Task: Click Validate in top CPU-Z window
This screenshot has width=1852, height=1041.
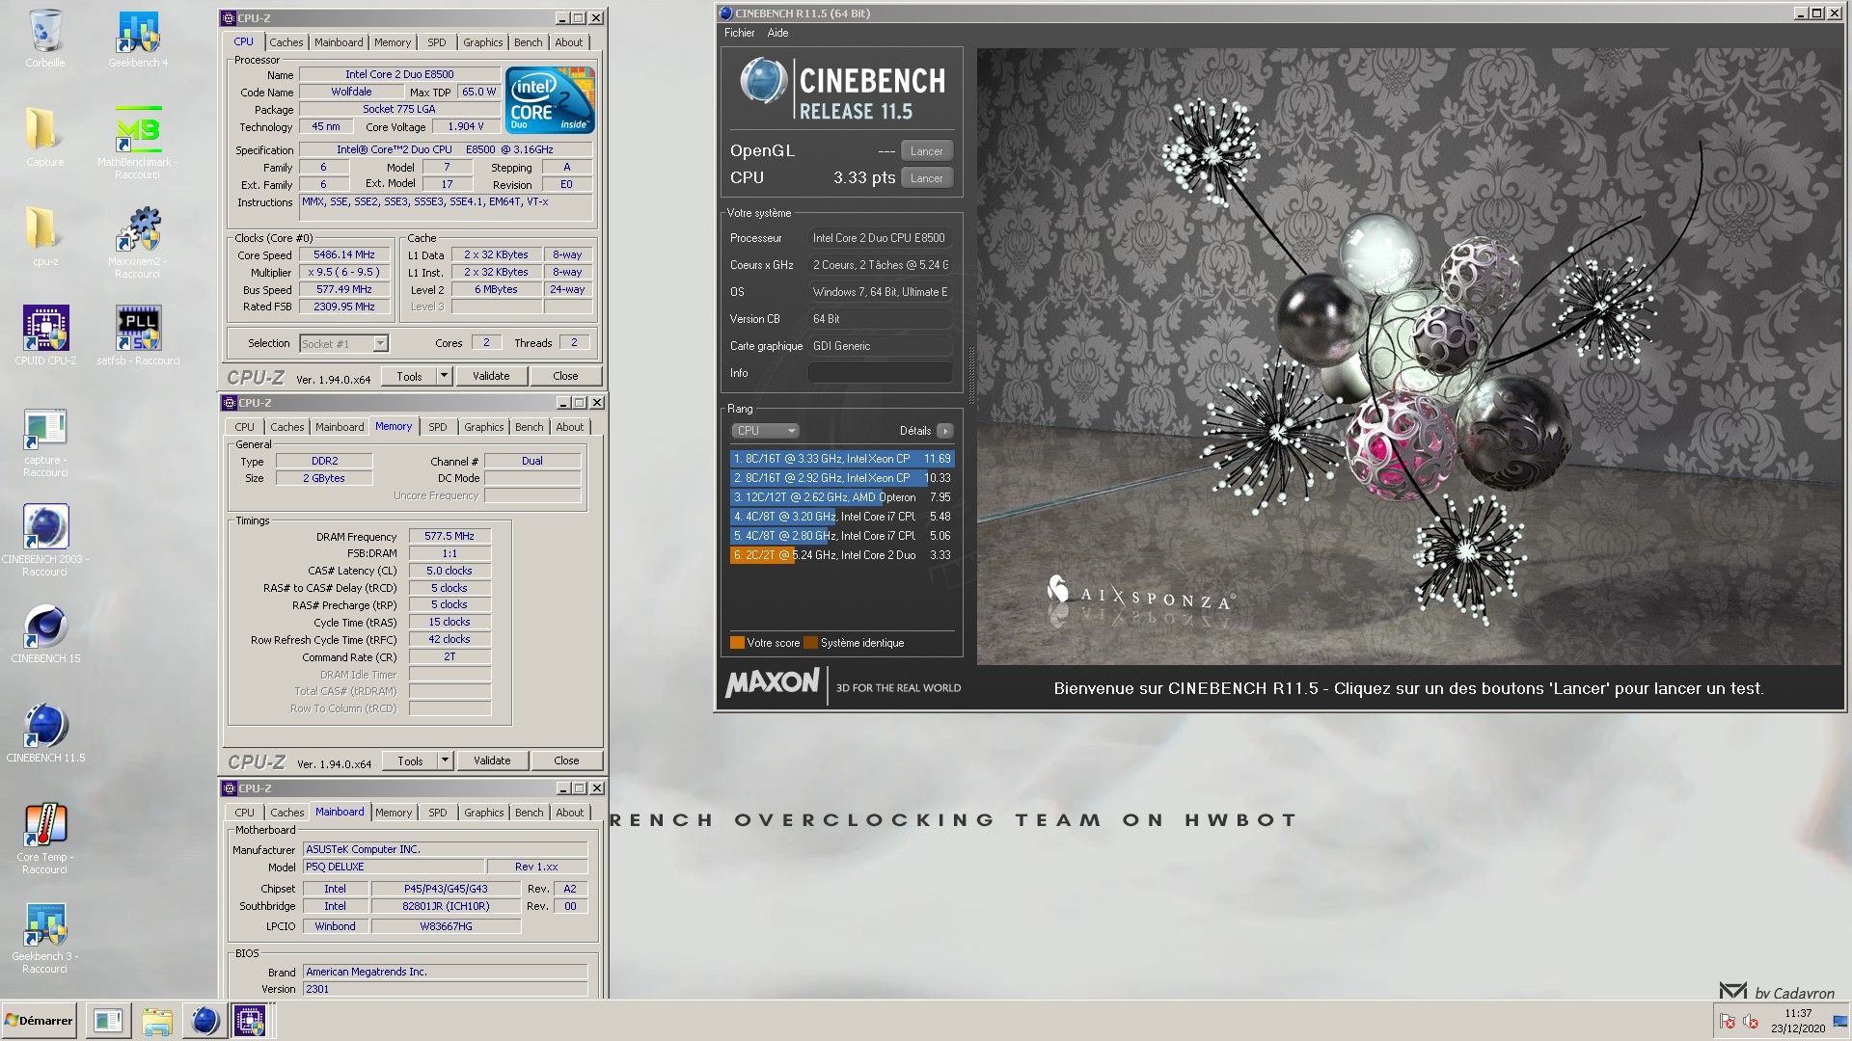Action: click(x=491, y=376)
